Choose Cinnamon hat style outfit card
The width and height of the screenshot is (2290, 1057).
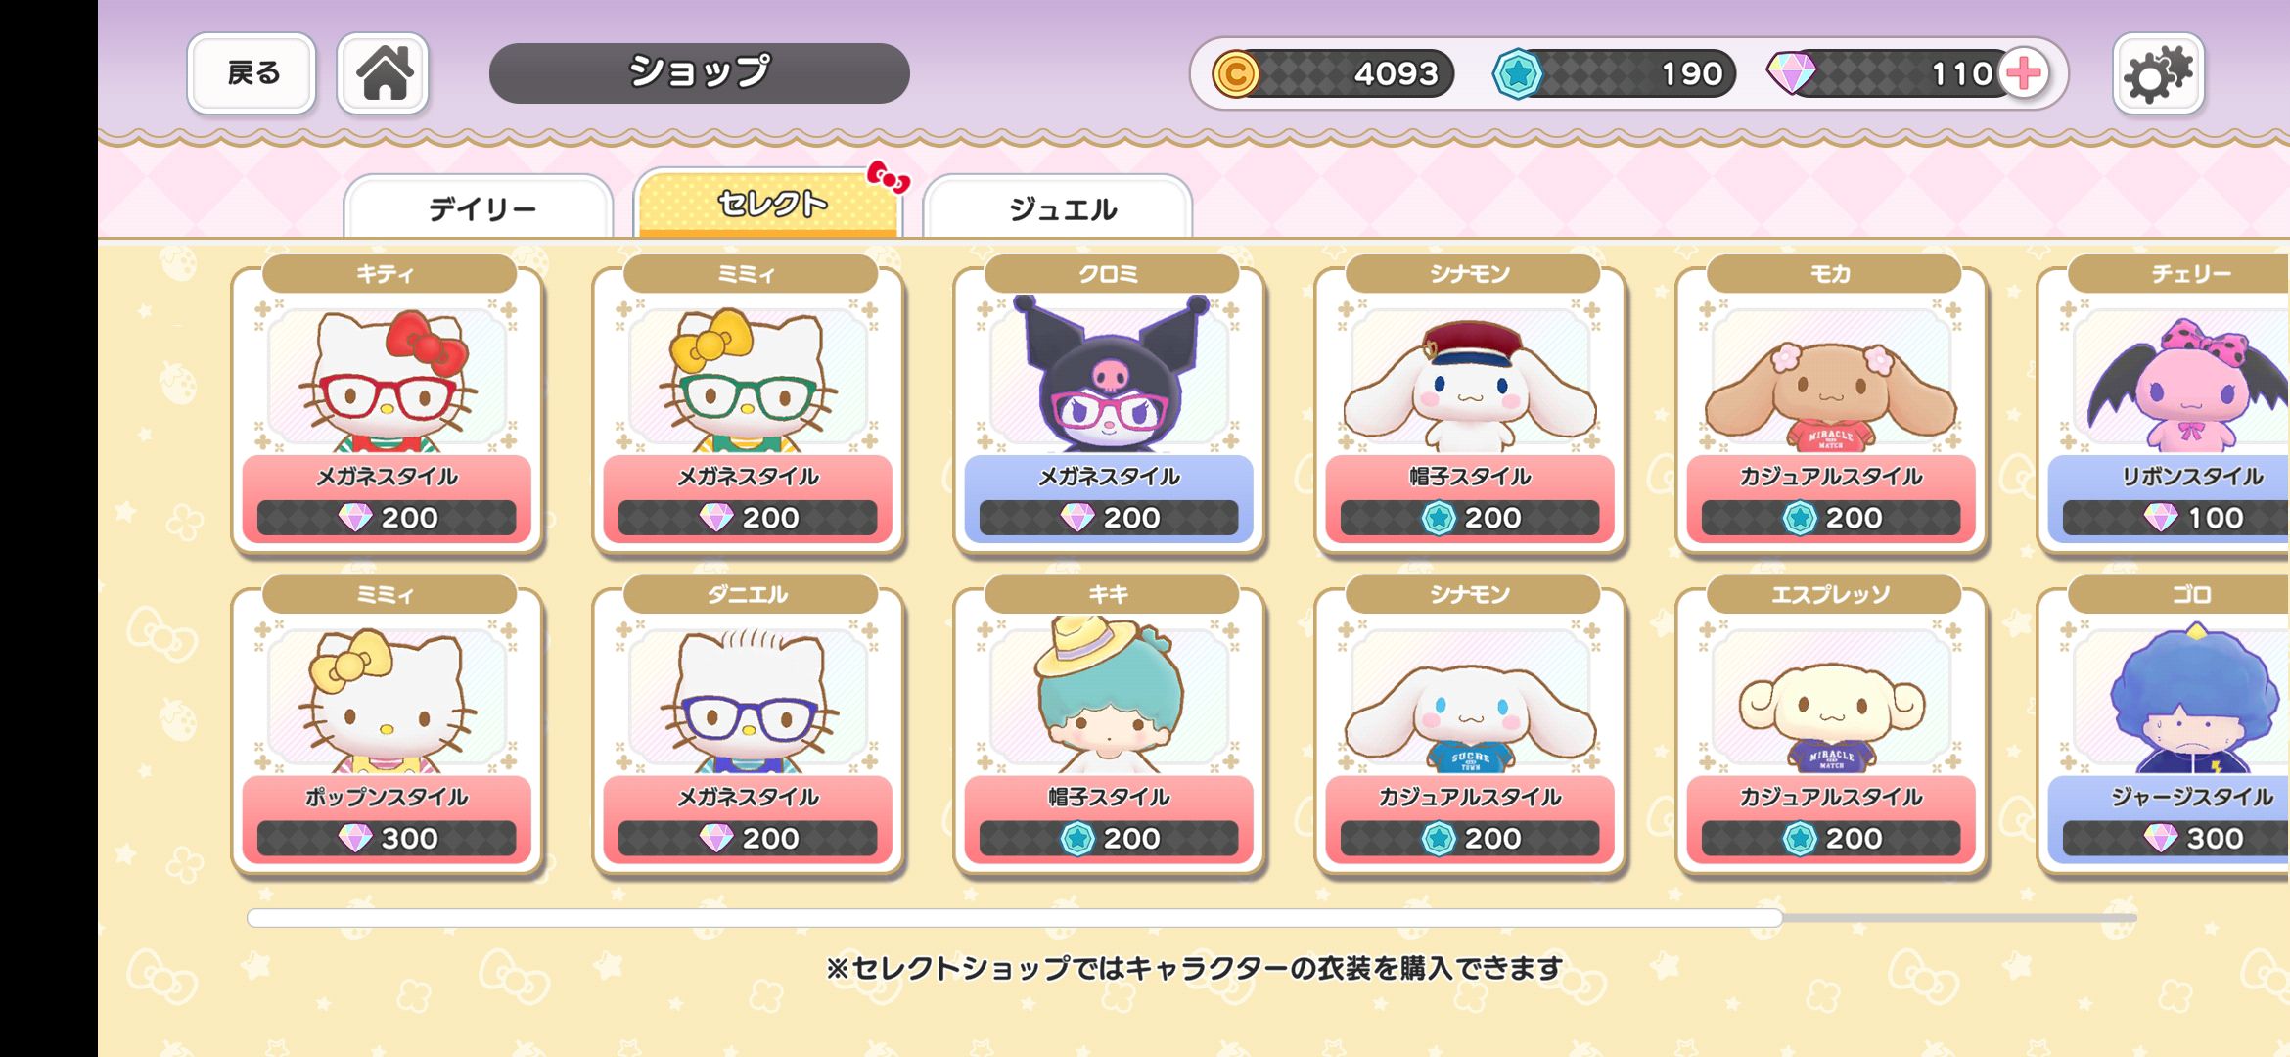point(1470,406)
